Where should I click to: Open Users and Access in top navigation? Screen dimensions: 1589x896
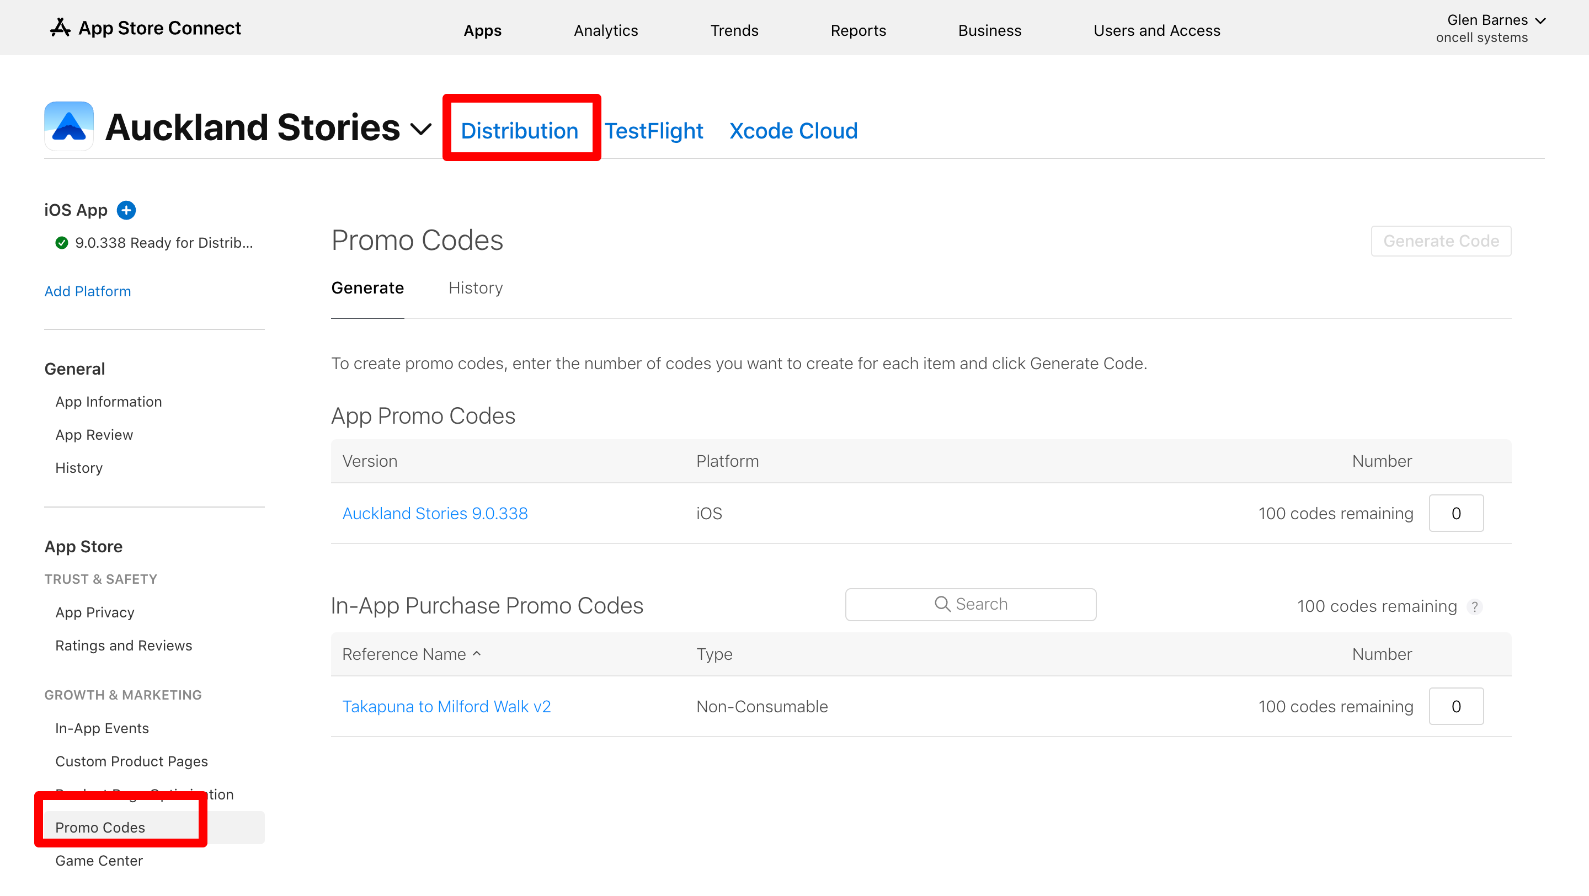[1156, 30]
